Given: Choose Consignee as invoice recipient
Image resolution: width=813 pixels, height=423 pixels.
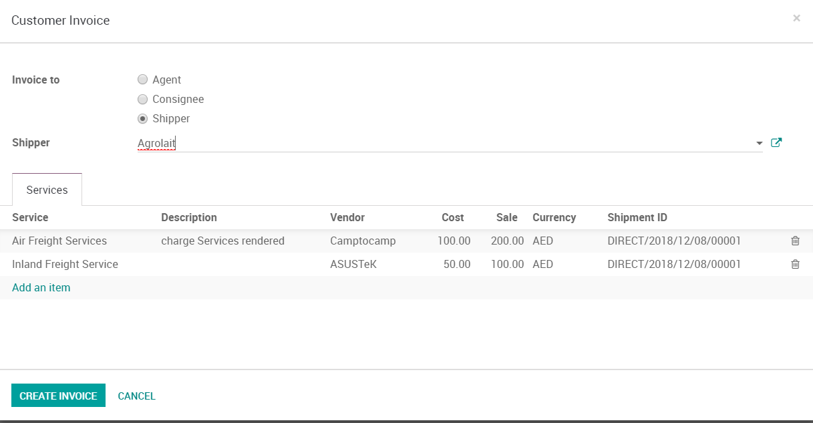Looking at the screenshot, I should click(142, 99).
